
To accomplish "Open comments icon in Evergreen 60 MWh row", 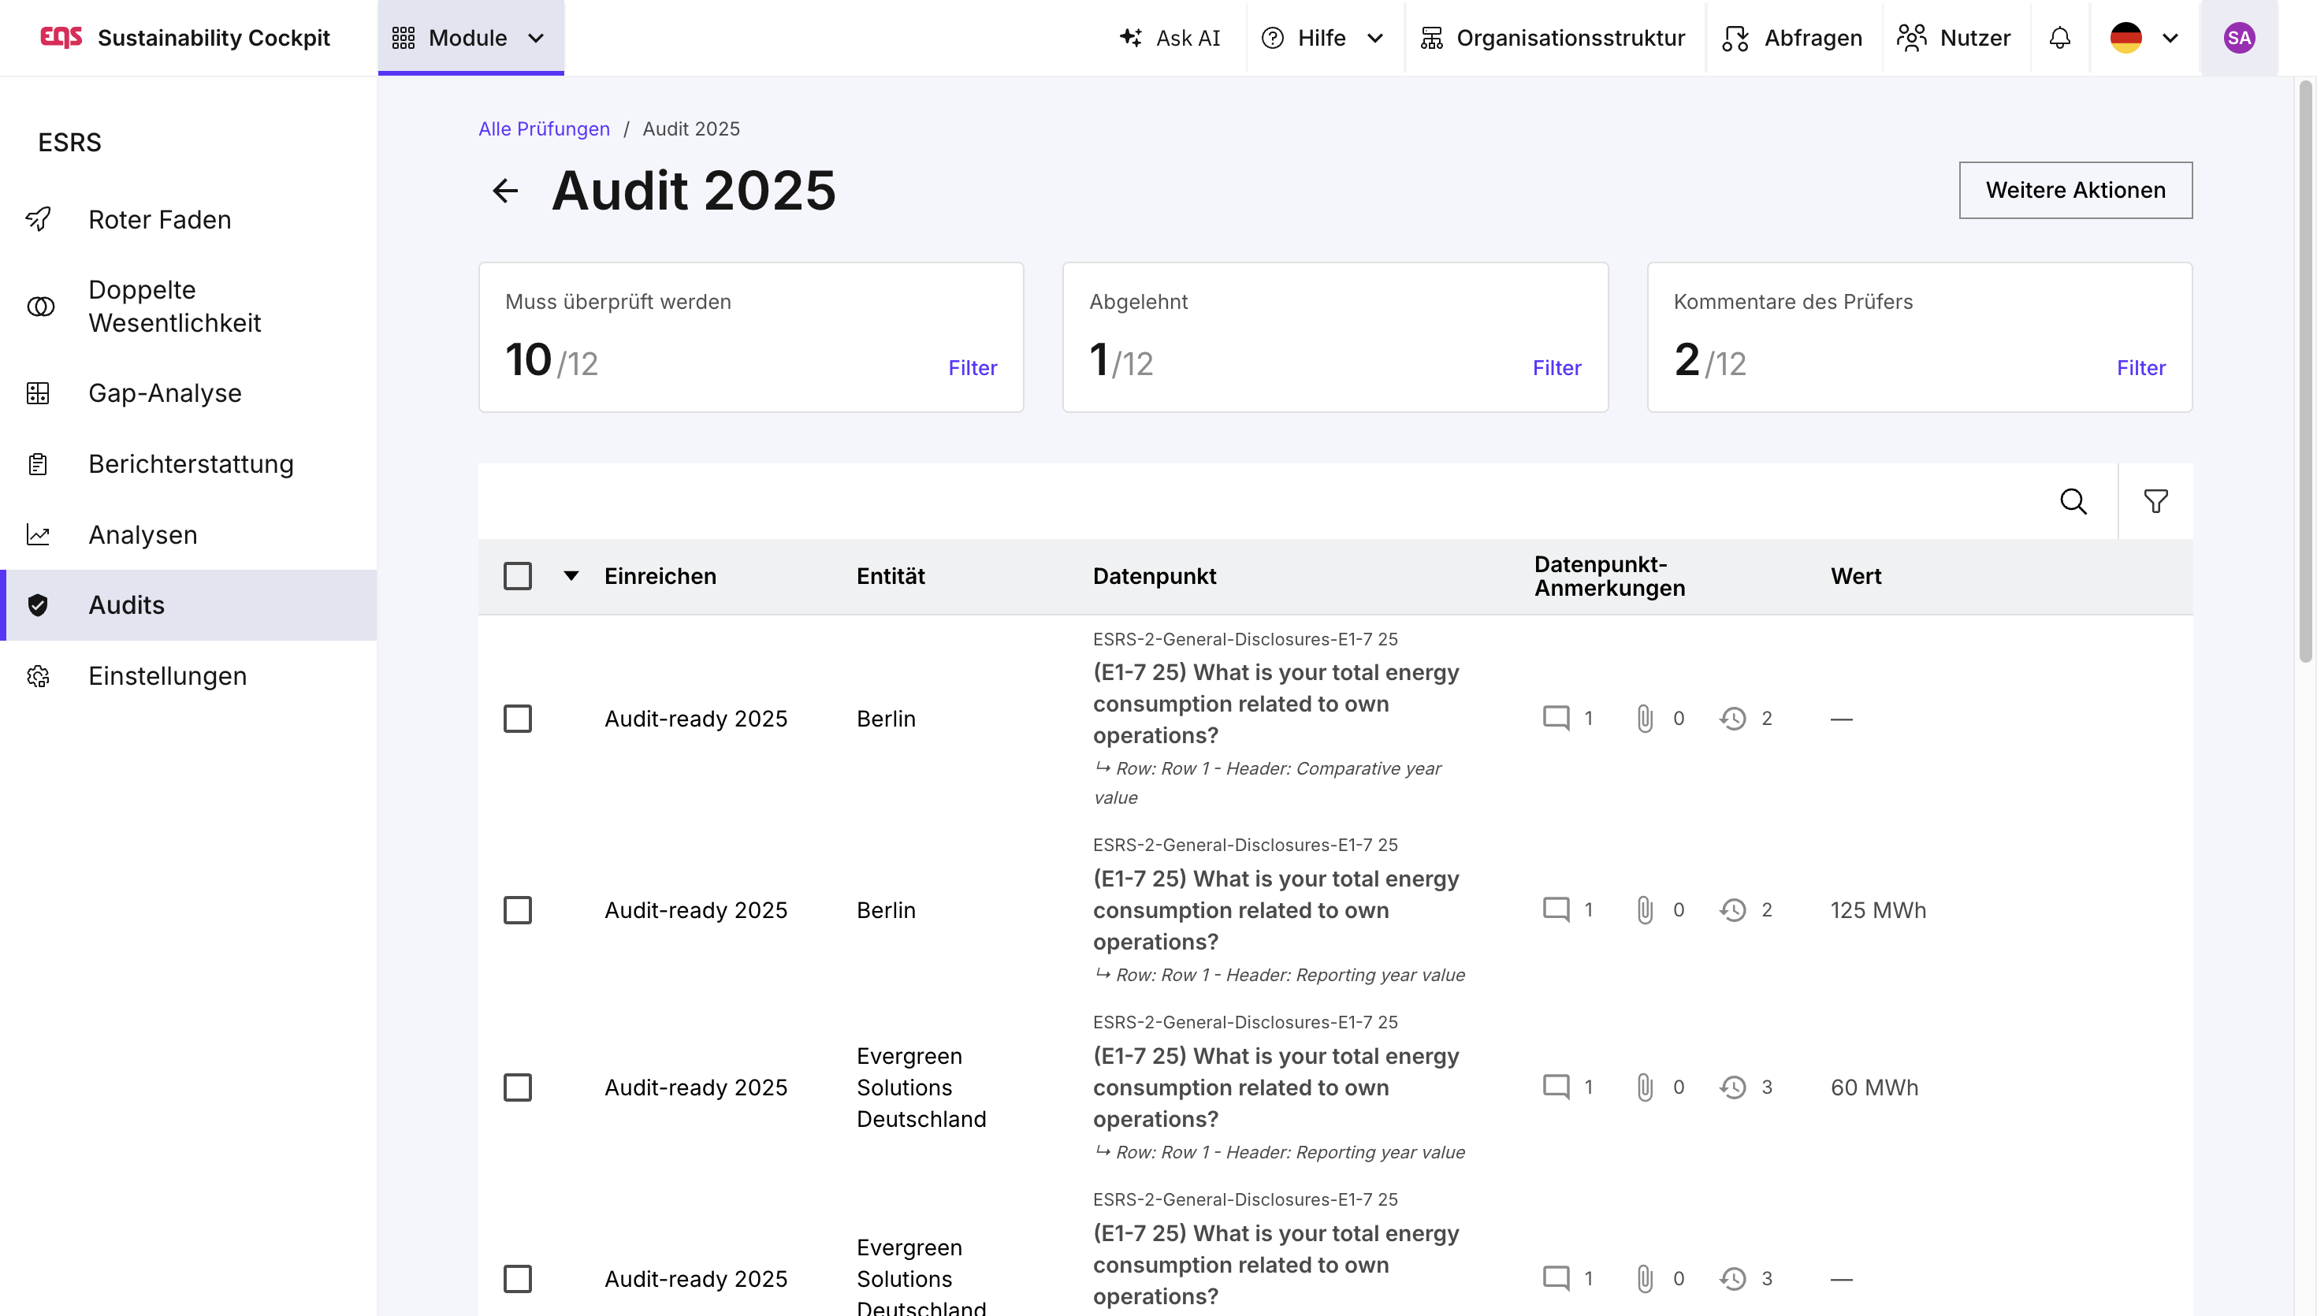I will [x=1555, y=1087].
